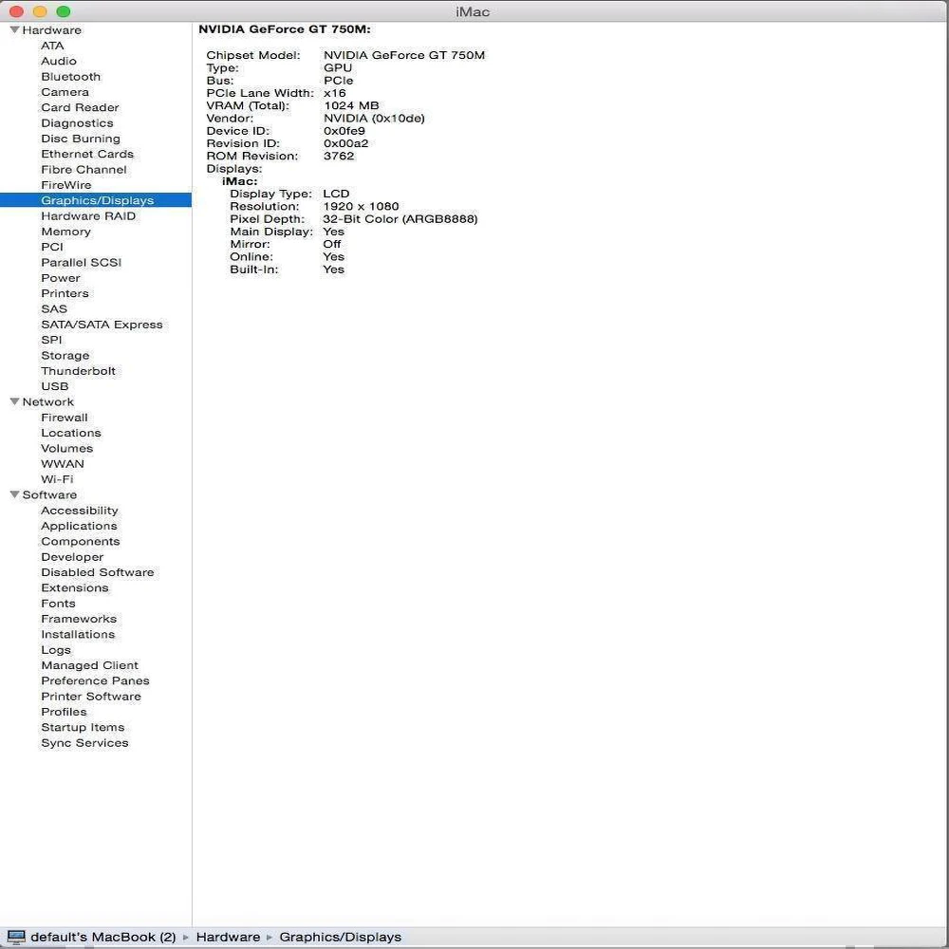Open Thunderbolt entry

point(78,371)
